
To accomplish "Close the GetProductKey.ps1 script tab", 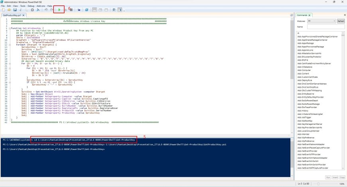I will pyautogui.click(x=23, y=15).
